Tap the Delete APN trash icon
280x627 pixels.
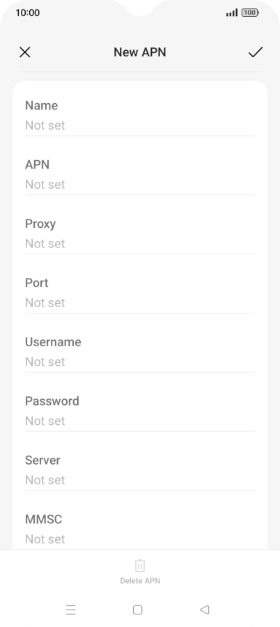coord(140,566)
